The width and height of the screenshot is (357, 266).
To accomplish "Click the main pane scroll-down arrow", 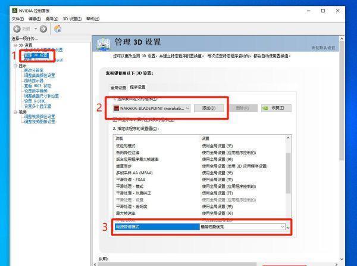I will [x=342, y=259].
